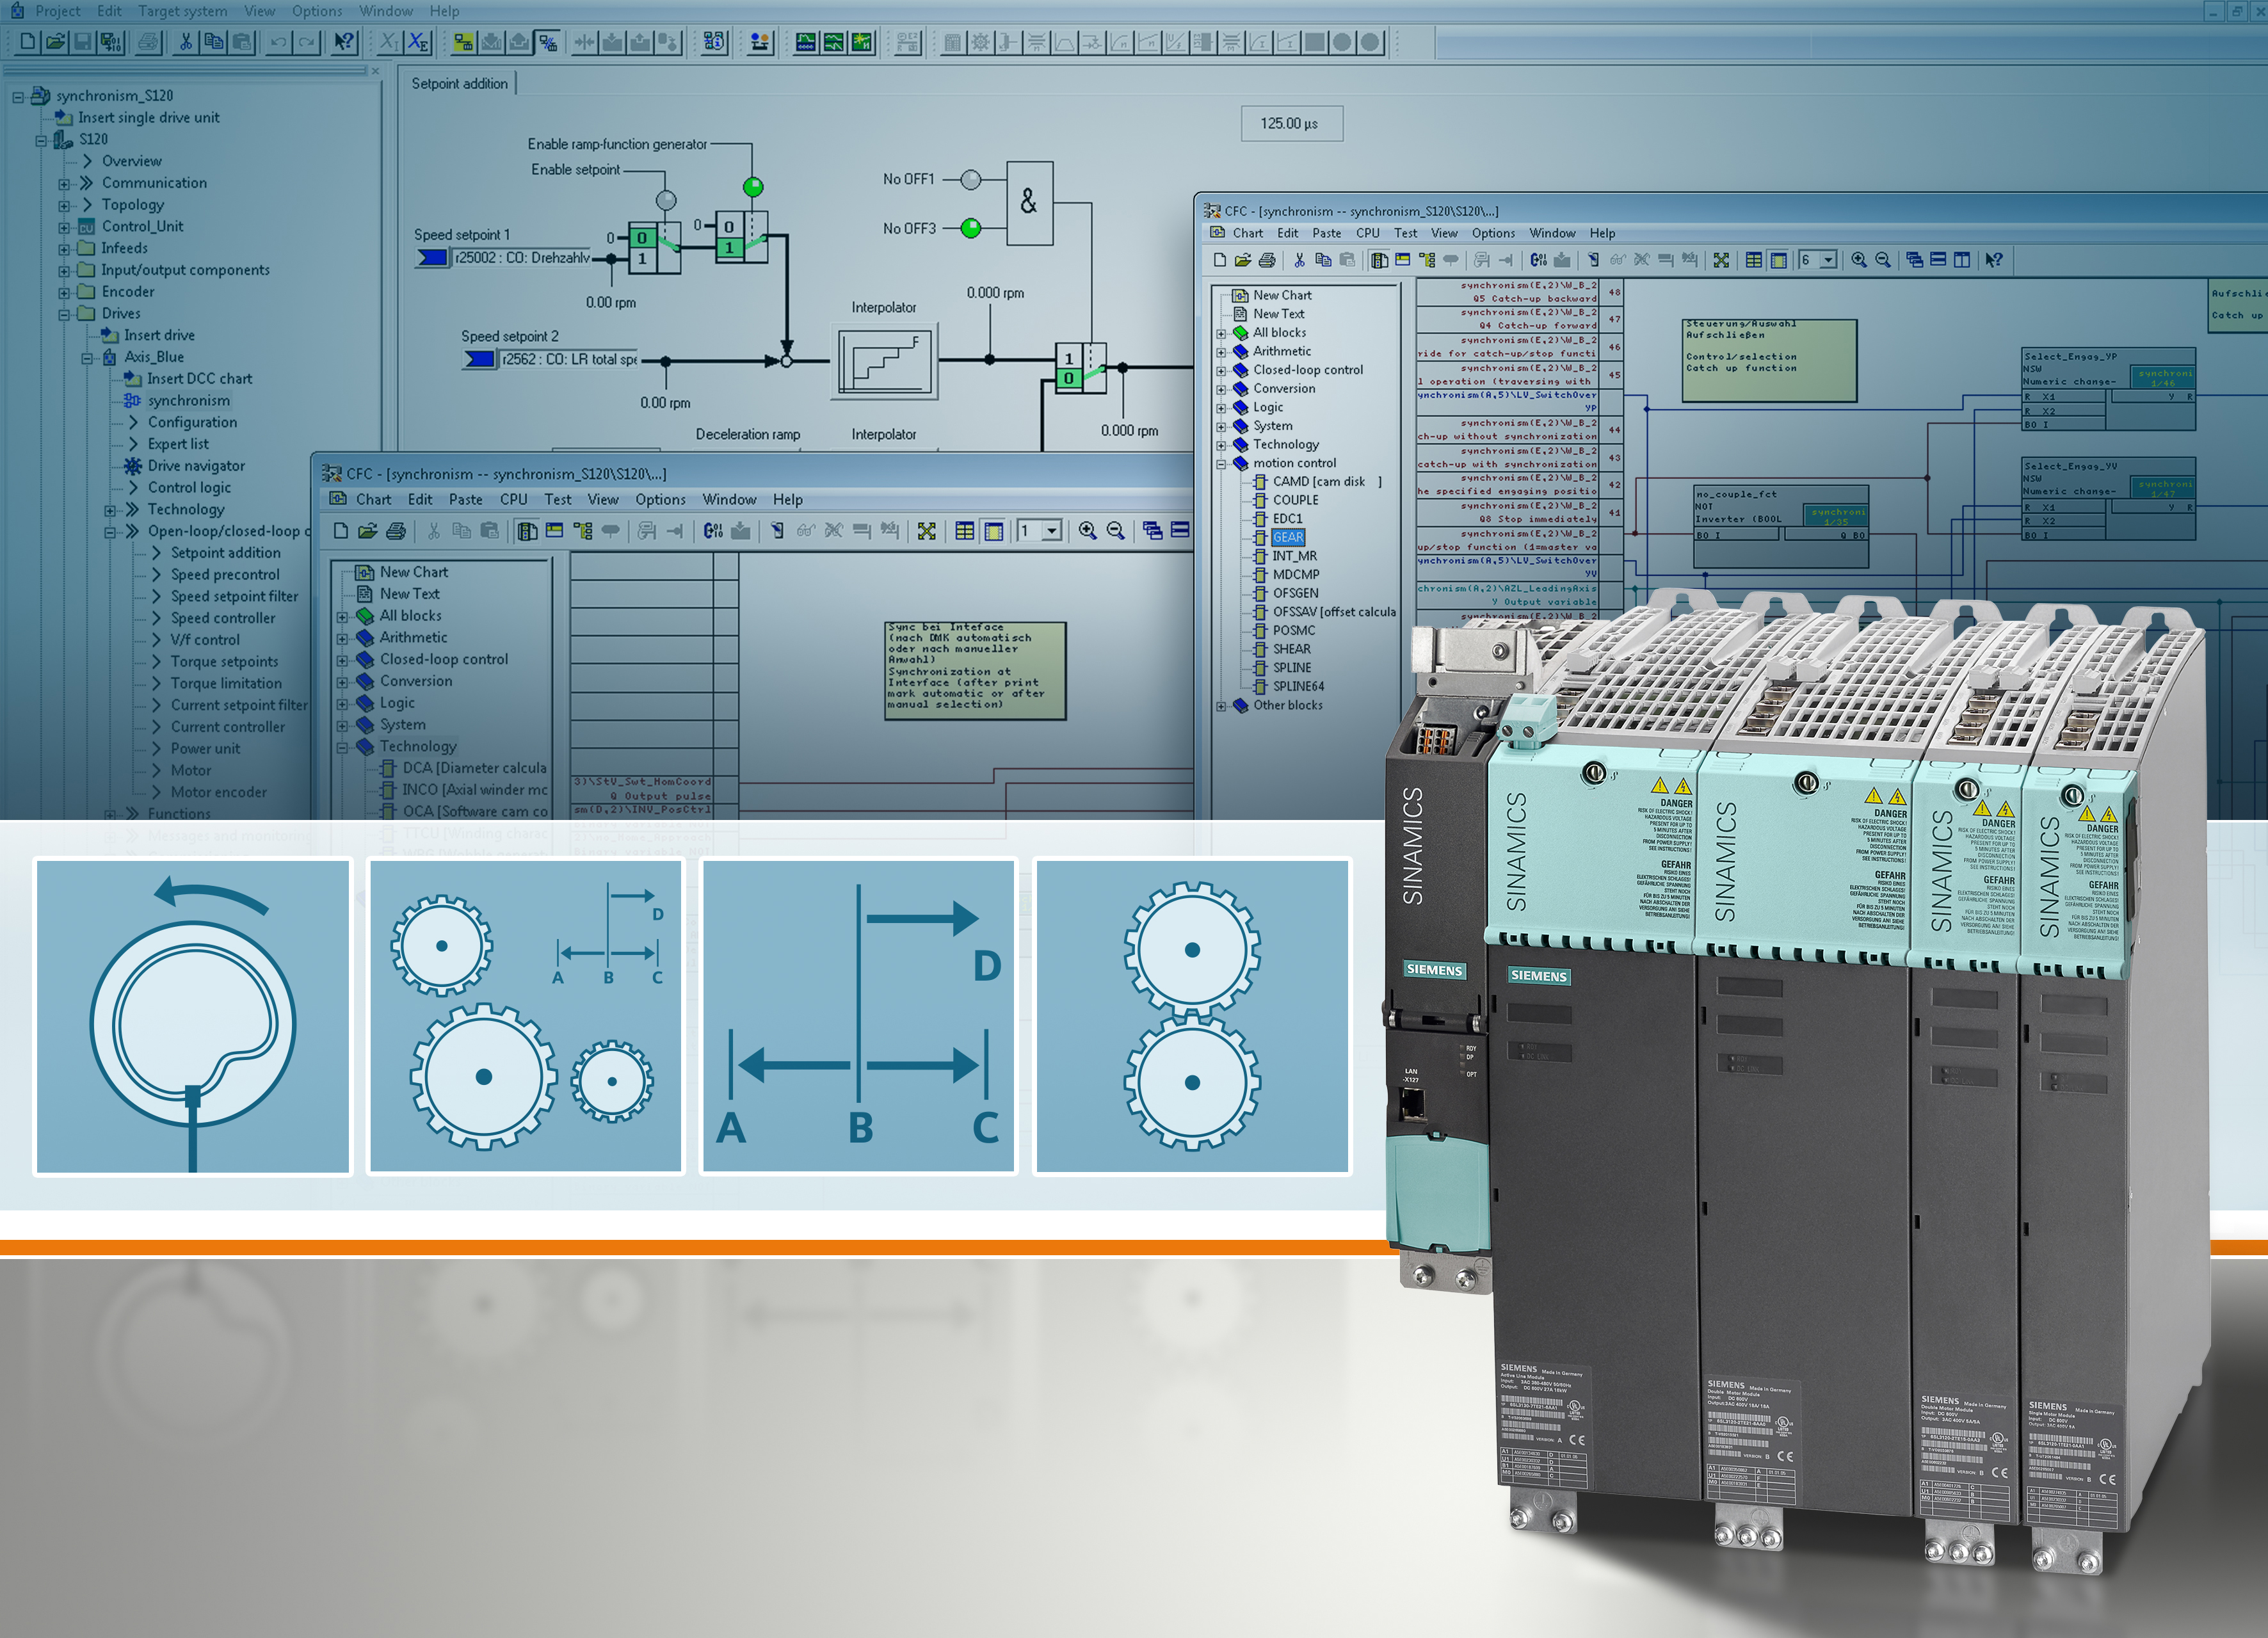2268x1638 pixels.
Task: Collapse the motion control block folder
Action: [x=1221, y=464]
